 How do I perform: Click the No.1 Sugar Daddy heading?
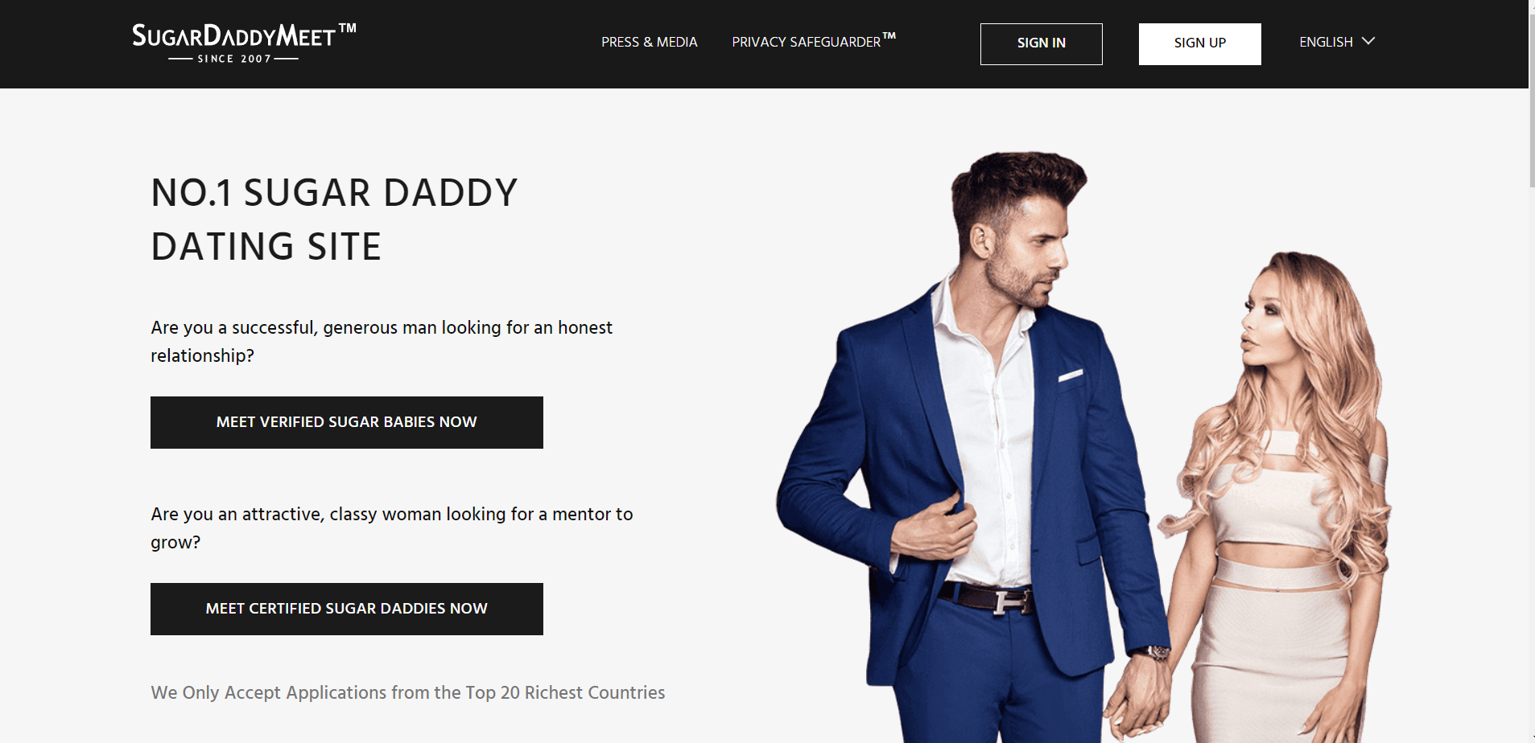334,219
